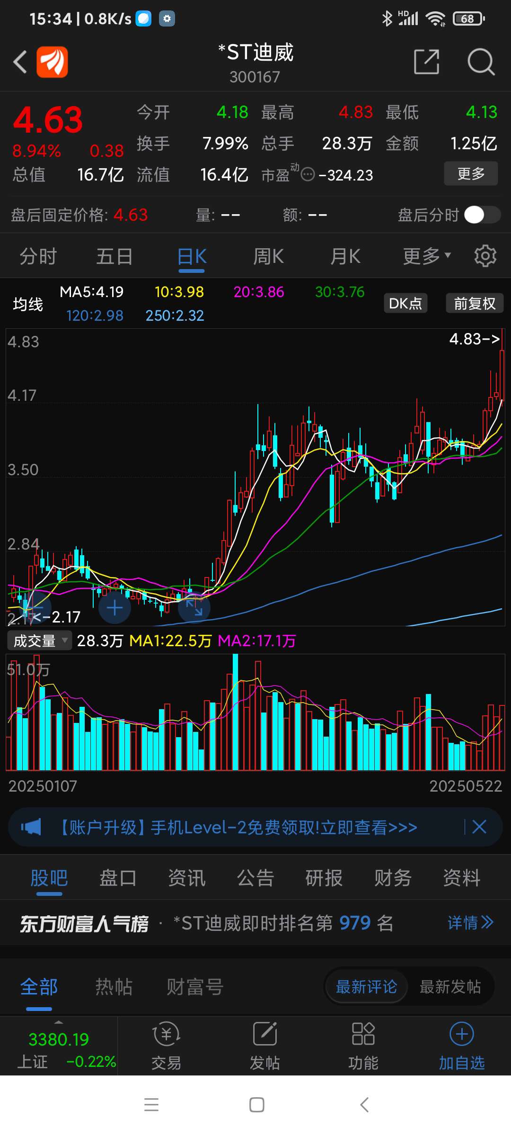The height and width of the screenshot is (1137, 511).
Task: Tap the MA5:4.19 value
Action: pyautogui.click(x=91, y=292)
